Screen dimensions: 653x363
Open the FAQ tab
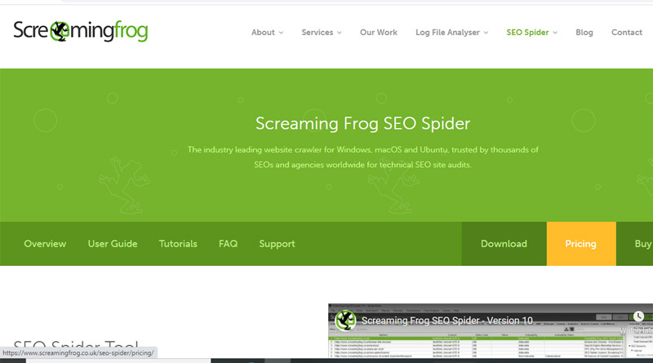coord(229,244)
